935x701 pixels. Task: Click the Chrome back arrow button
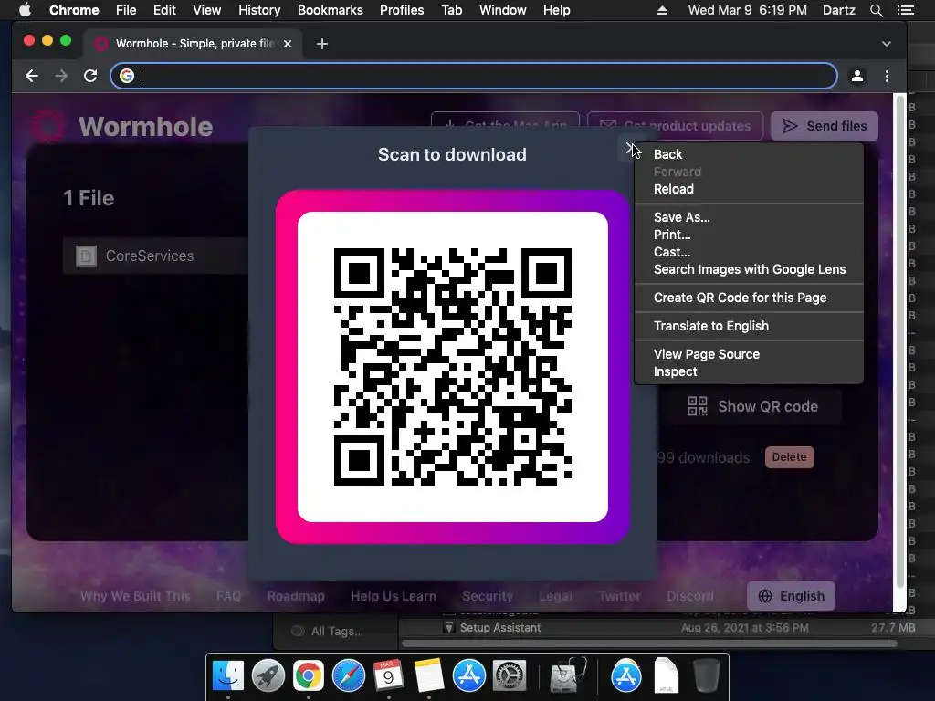(32, 76)
